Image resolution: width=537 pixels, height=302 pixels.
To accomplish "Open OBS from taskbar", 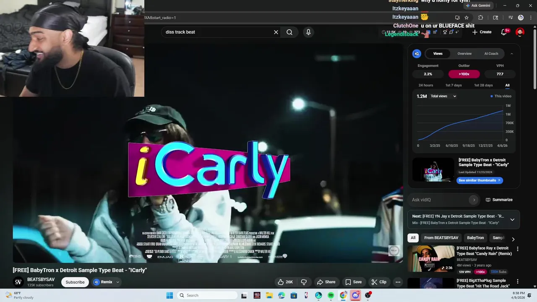I will point(368,295).
